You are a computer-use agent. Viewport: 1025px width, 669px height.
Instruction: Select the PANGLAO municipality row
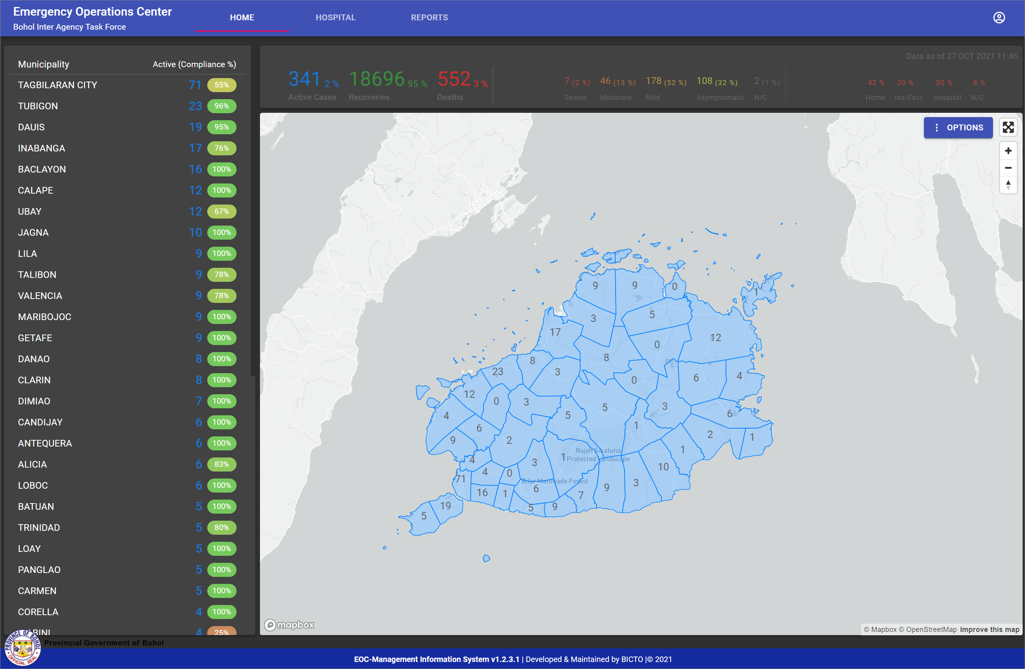tap(39, 569)
